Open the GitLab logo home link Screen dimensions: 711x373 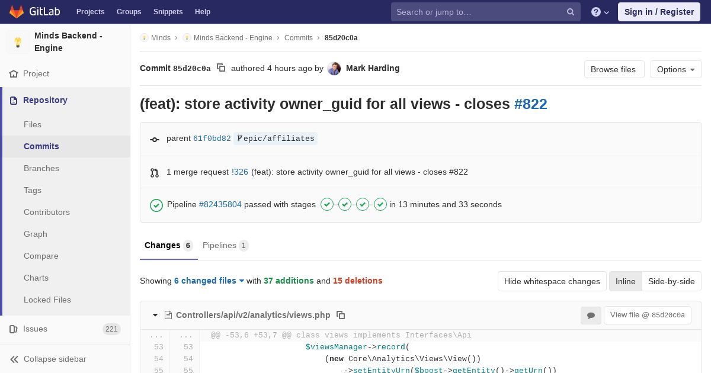tap(34, 12)
